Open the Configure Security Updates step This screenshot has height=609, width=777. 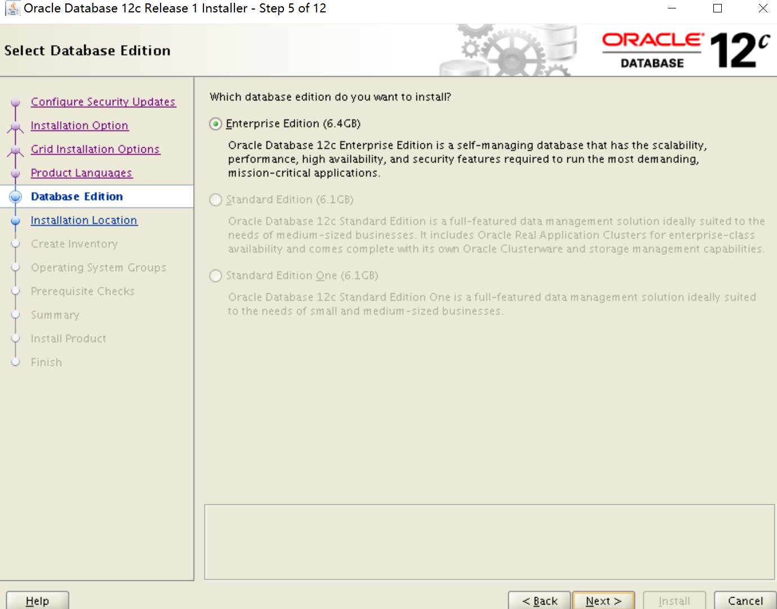[x=103, y=101]
